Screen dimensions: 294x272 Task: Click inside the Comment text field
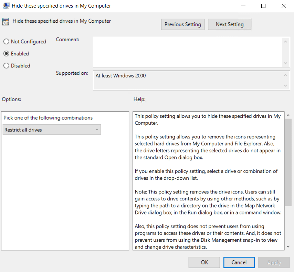tap(188, 52)
